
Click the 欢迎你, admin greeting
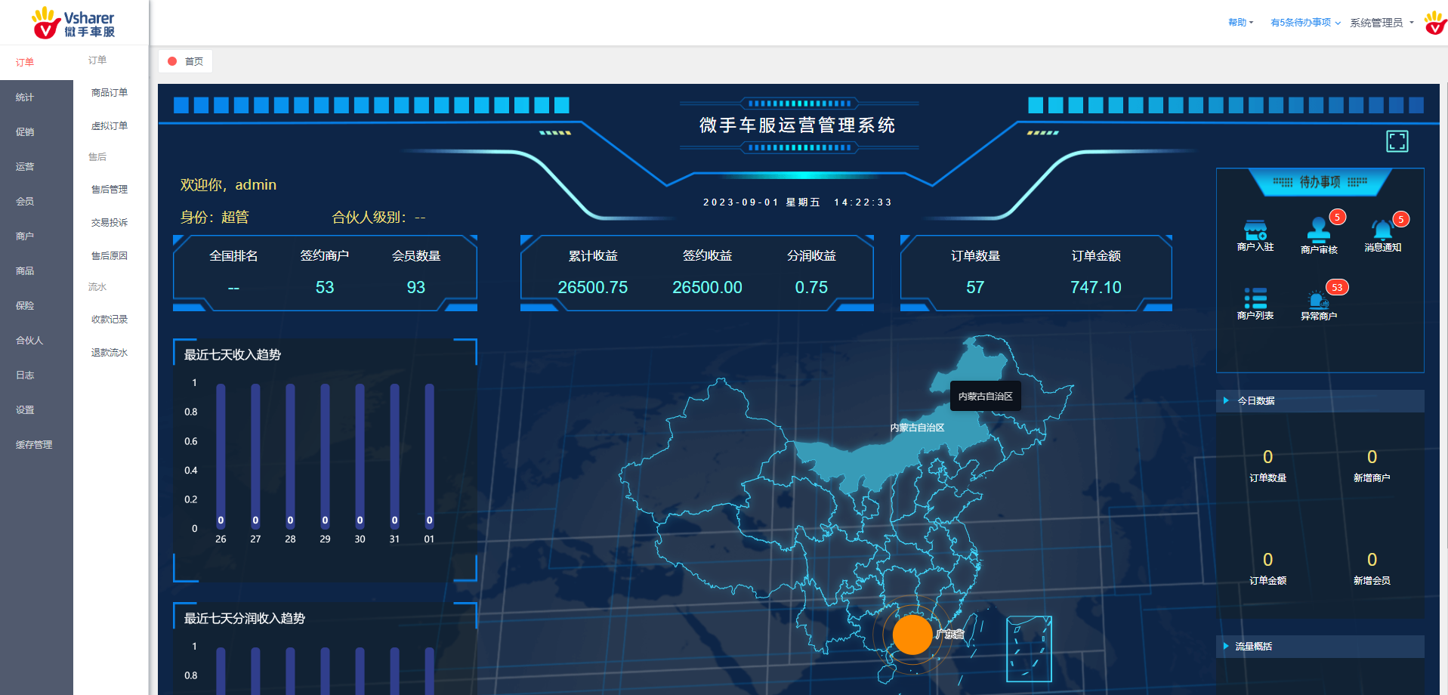pyautogui.click(x=228, y=185)
